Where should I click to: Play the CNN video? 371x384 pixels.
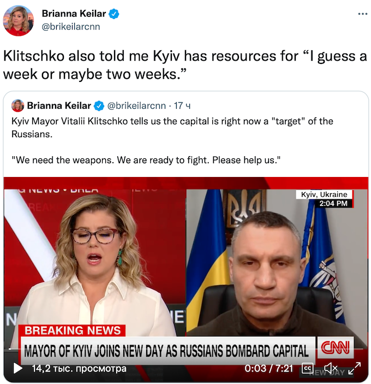pyautogui.click(x=17, y=368)
